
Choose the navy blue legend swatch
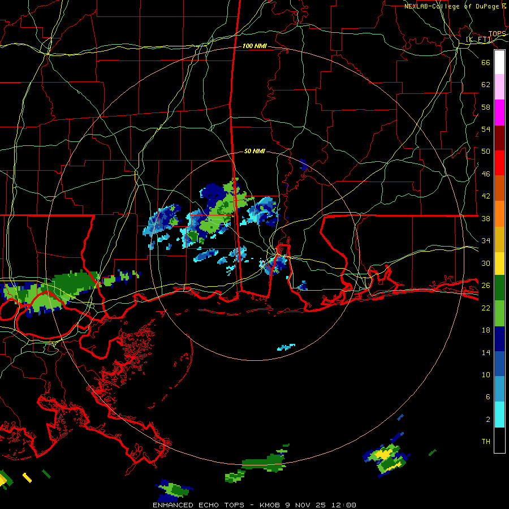[499, 339]
